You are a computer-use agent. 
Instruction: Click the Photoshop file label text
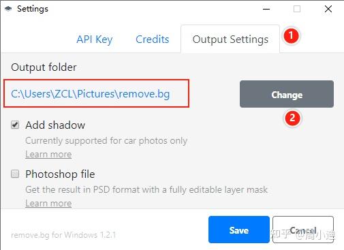[60, 174]
